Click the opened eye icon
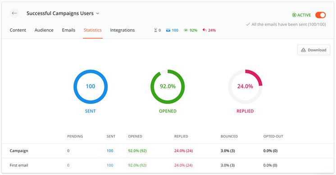The image size is (336, 175). (186, 30)
